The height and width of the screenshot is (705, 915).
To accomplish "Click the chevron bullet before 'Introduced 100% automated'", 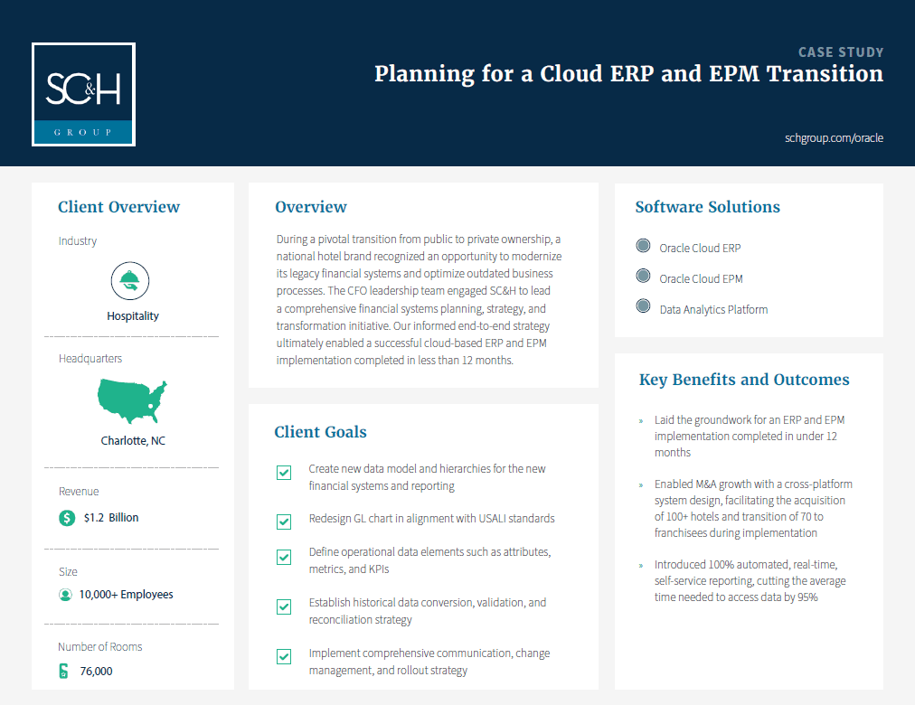I will 641,565.
